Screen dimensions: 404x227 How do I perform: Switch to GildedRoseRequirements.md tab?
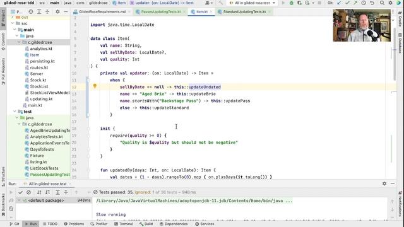pos(102,12)
